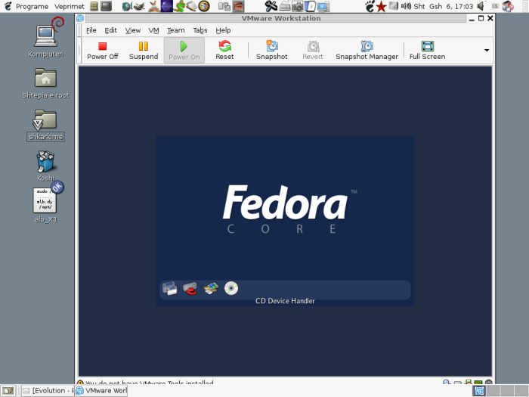
Task: Open the Tabs menu
Action: [200, 30]
